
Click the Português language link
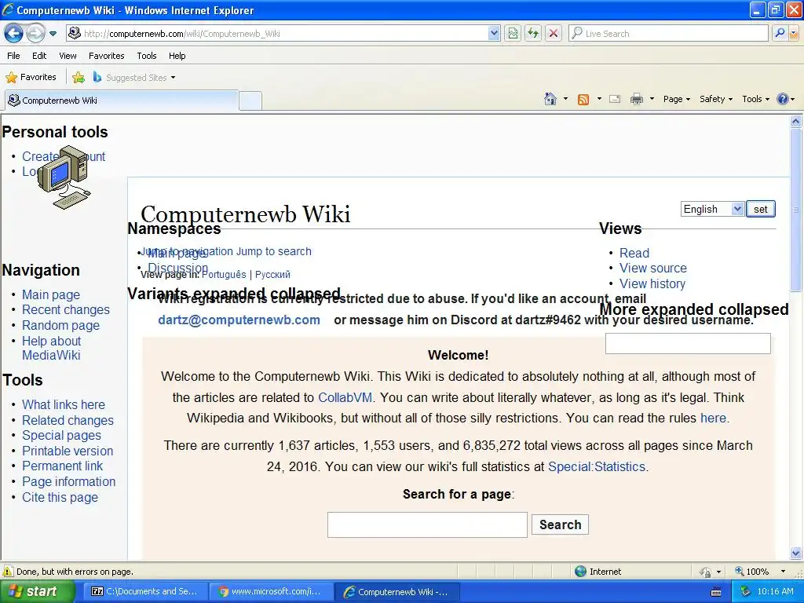pyautogui.click(x=224, y=274)
